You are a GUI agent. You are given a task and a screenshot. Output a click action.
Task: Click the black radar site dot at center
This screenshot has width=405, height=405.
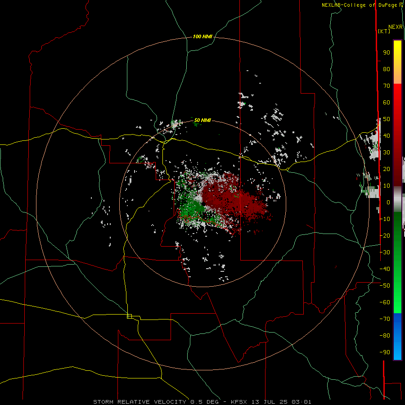tap(203, 204)
